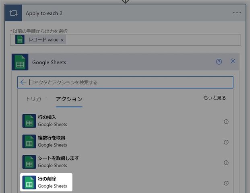Show info for 行の挿入 action
The width and height of the screenshot is (250, 193).
[x=226, y=122]
